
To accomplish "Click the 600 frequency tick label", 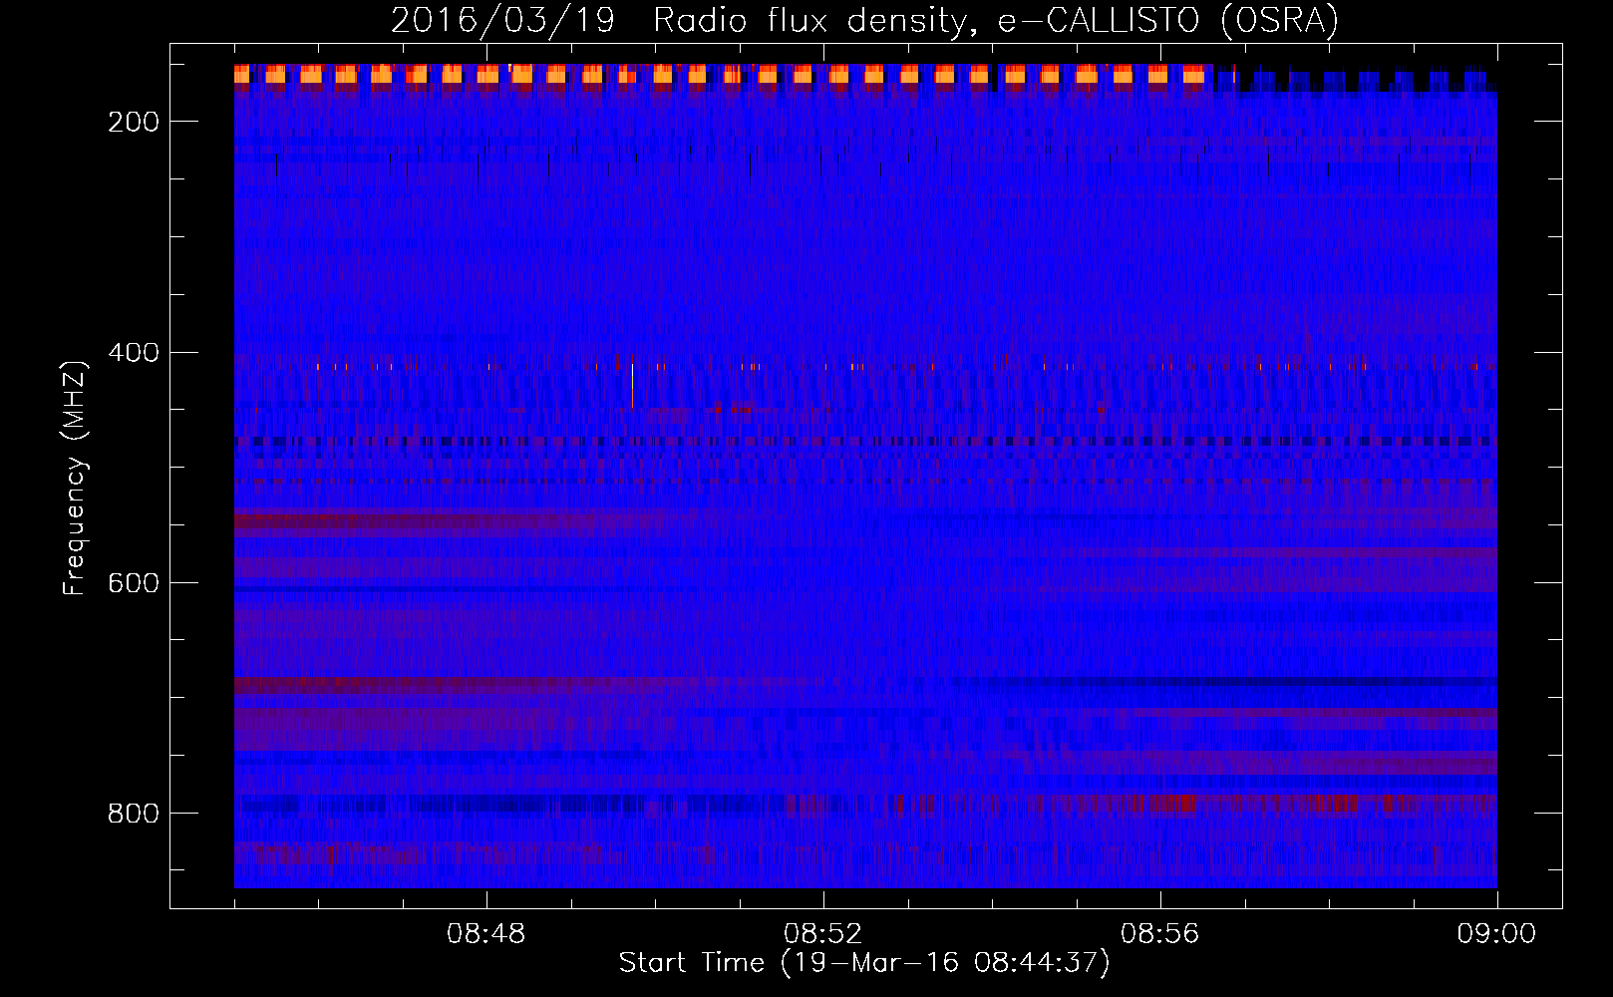I will click(134, 583).
